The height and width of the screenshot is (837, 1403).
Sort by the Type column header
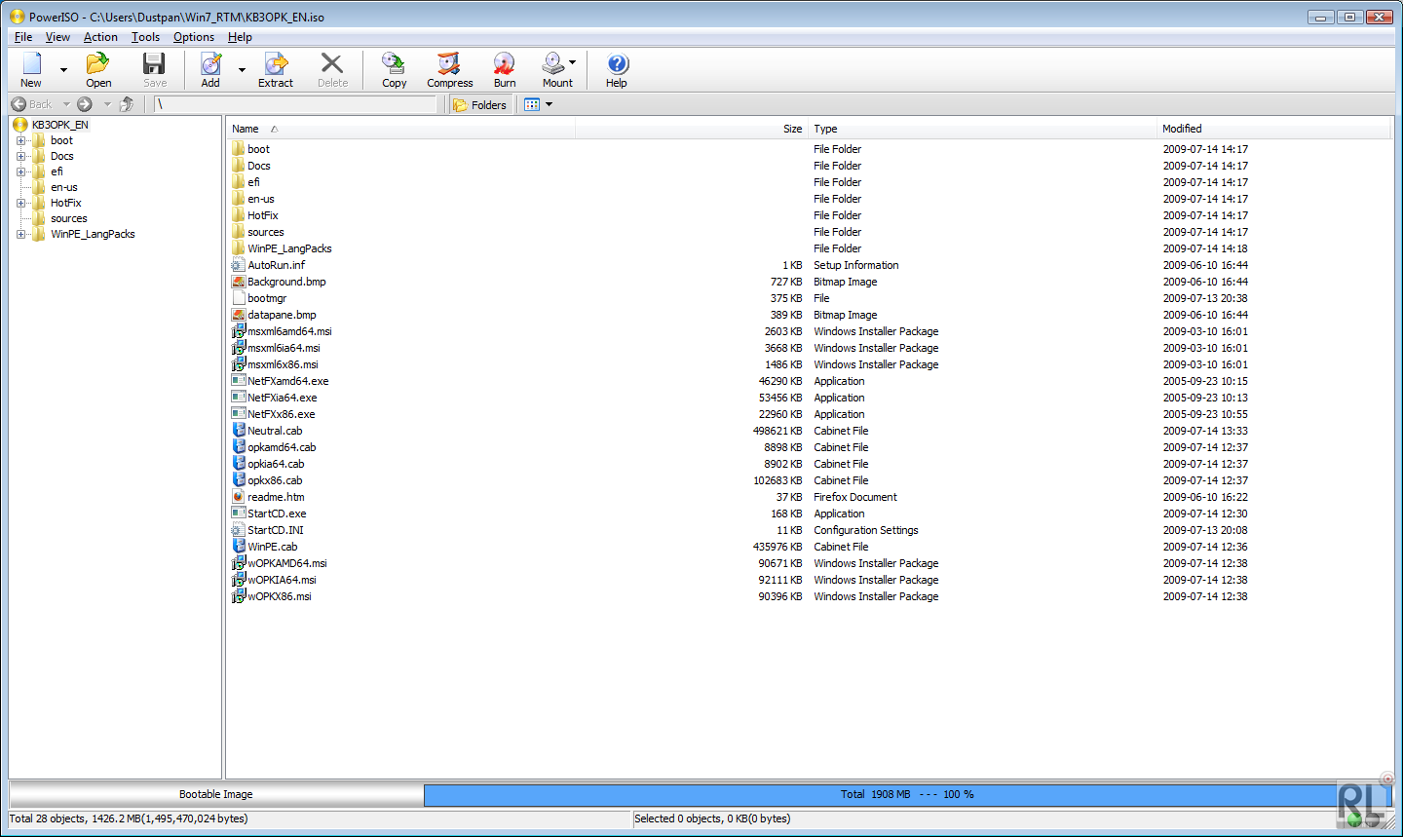pyautogui.click(x=982, y=129)
